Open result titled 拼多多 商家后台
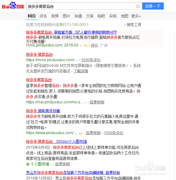176x180 pixels. point(39,54)
